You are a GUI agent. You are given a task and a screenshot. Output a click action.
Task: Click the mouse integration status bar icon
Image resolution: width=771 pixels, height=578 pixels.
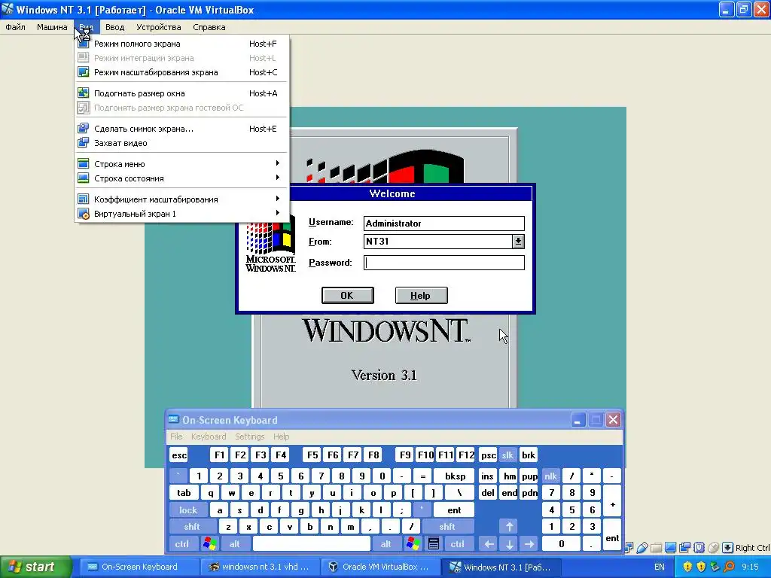[713, 548]
